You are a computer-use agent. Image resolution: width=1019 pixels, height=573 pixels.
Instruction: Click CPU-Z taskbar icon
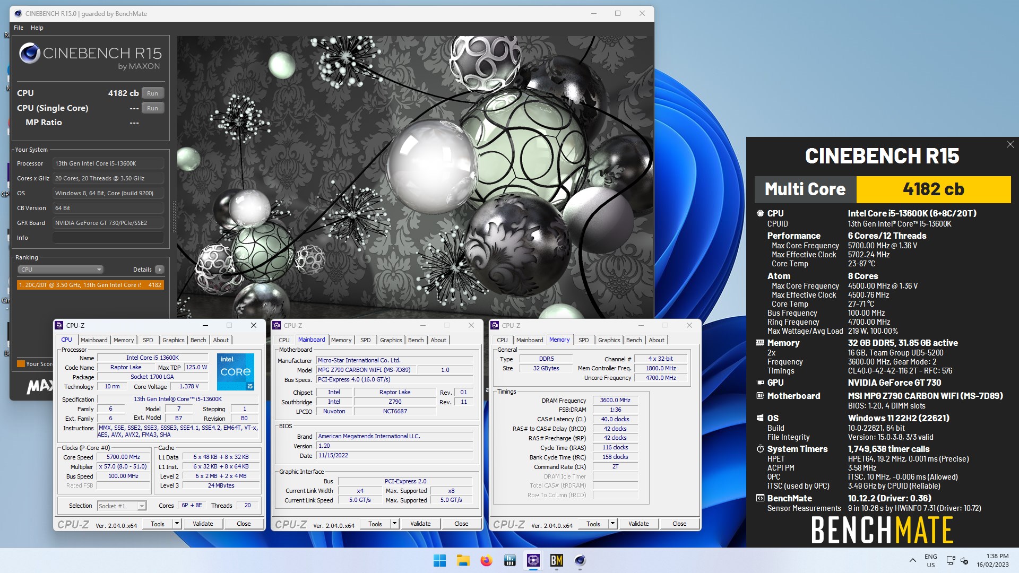(533, 560)
